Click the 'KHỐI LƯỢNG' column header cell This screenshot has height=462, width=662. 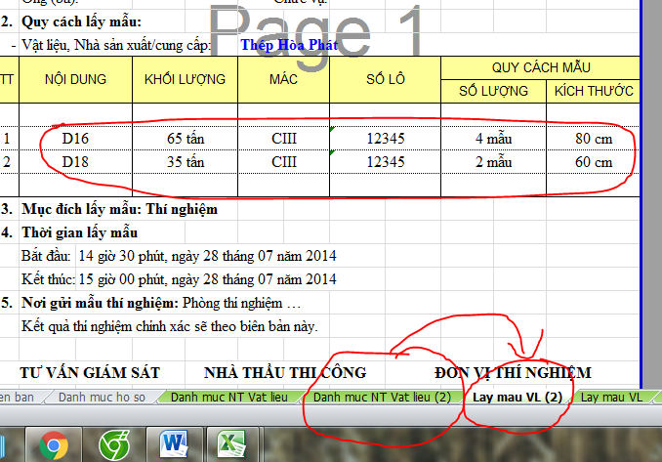click(x=185, y=79)
